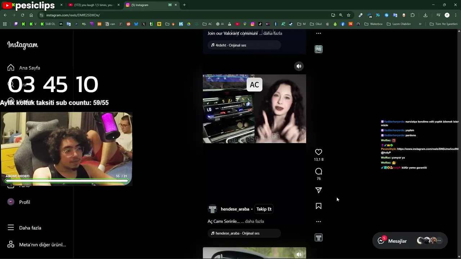The width and height of the screenshot is (461, 259).
Task: Mute the AC reel audio
Action: [x=299, y=66]
